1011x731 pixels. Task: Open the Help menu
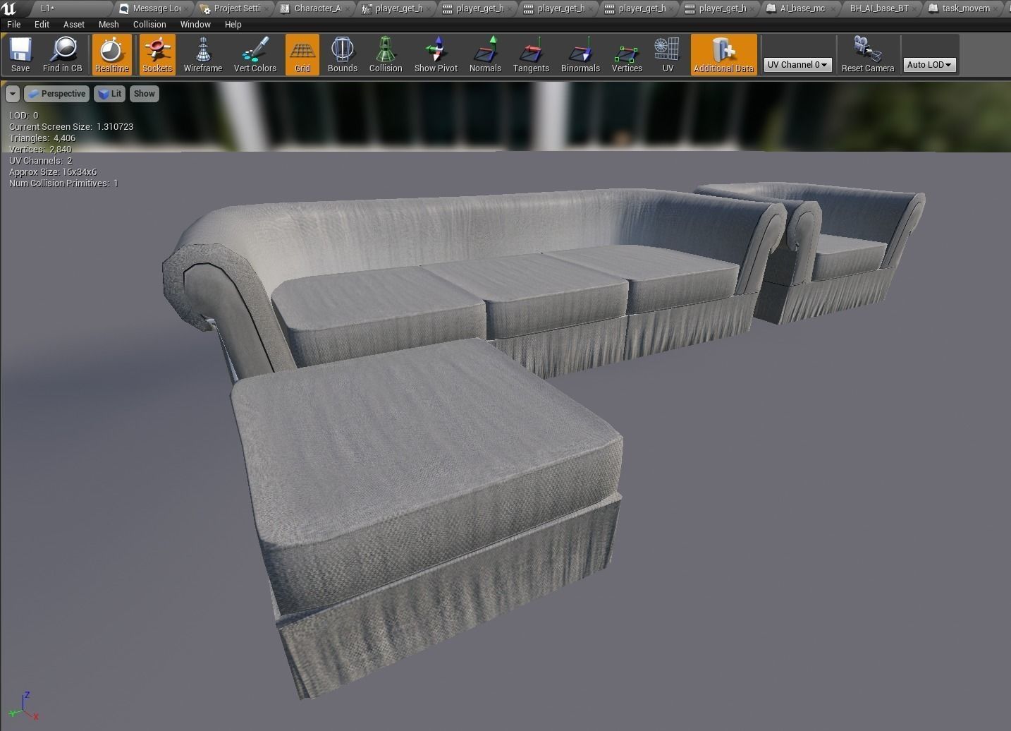tap(233, 24)
